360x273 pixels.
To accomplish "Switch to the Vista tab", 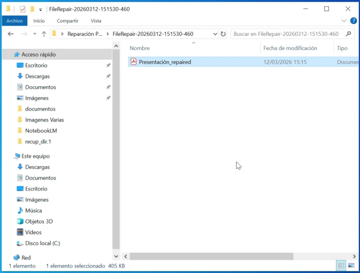I will (x=96, y=20).
